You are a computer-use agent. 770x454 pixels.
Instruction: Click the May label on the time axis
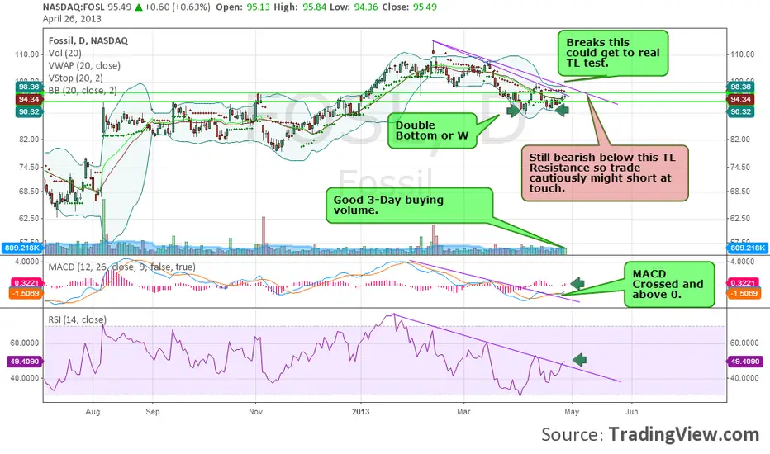572,411
